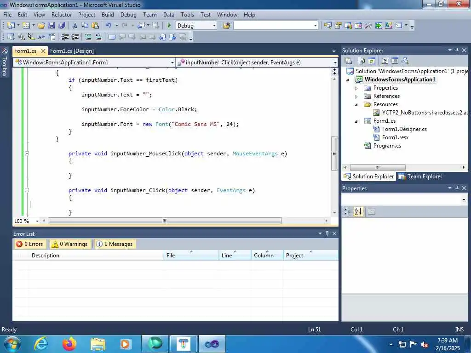Expand the Properties node in Solution Explorer
The image size is (471, 353).
pos(356,88)
